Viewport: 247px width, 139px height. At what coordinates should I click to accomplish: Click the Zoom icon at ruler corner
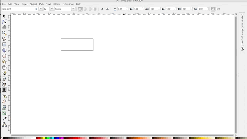(236, 14)
